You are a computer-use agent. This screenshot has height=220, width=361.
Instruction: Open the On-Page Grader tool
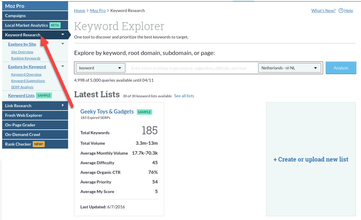pos(20,125)
